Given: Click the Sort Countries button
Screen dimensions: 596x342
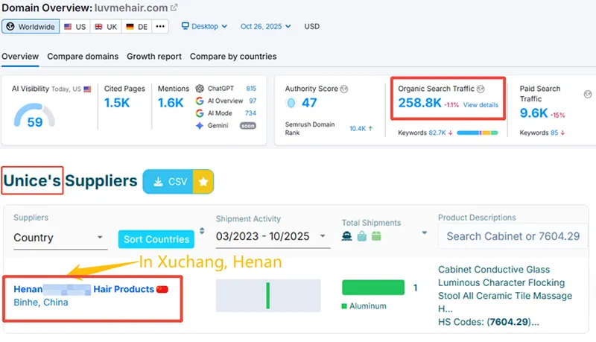Looking at the screenshot, I should 156,239.
